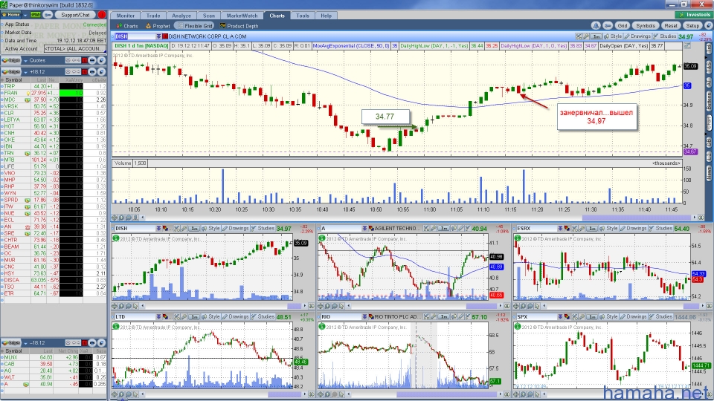The height and width of the screenshot is (401, 714).
Task: Open the Monitor tab
Action: [x=125, y=16]
